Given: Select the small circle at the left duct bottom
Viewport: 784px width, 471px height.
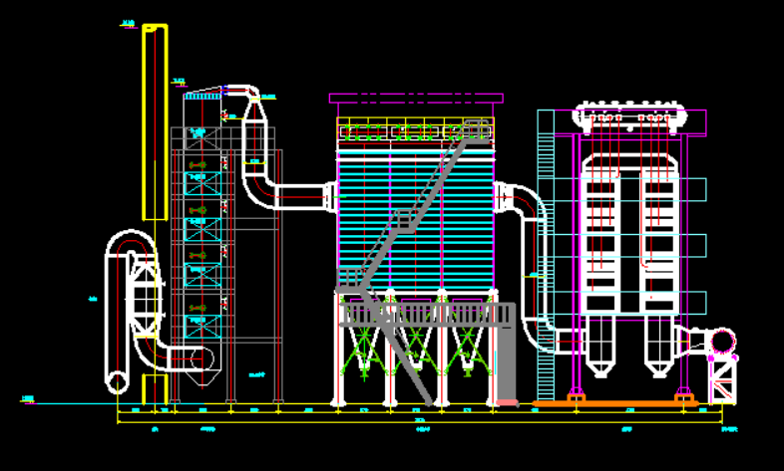Looking at the screenshot, I should coord(117,383).
